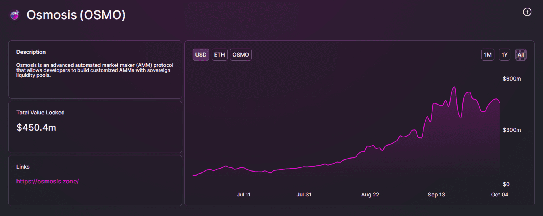Click the Osmosis (OSMO) title

pyautogui.click(x=76, y=15)
